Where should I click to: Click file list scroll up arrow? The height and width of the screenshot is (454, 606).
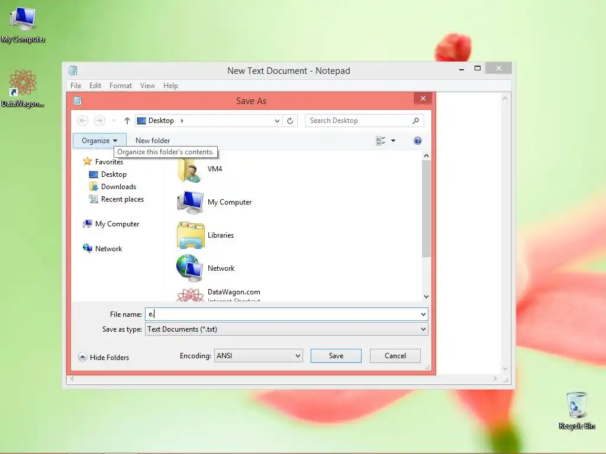click(x=426, y=156)
